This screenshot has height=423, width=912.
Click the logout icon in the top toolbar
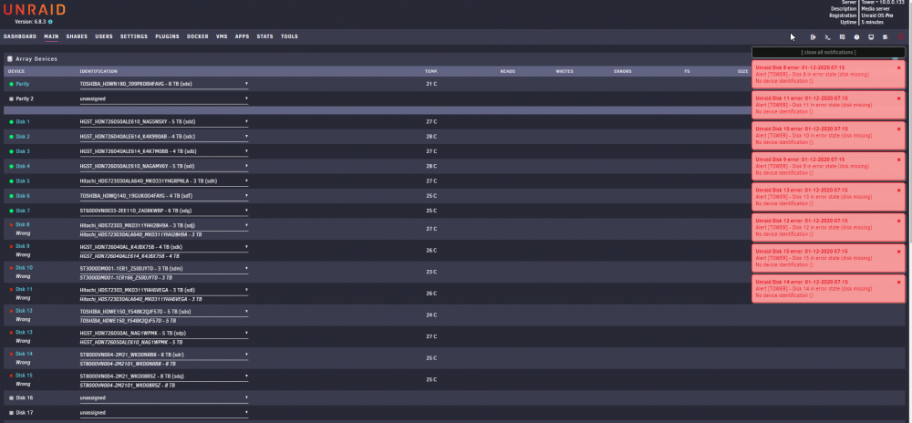(x=814, y=36)
